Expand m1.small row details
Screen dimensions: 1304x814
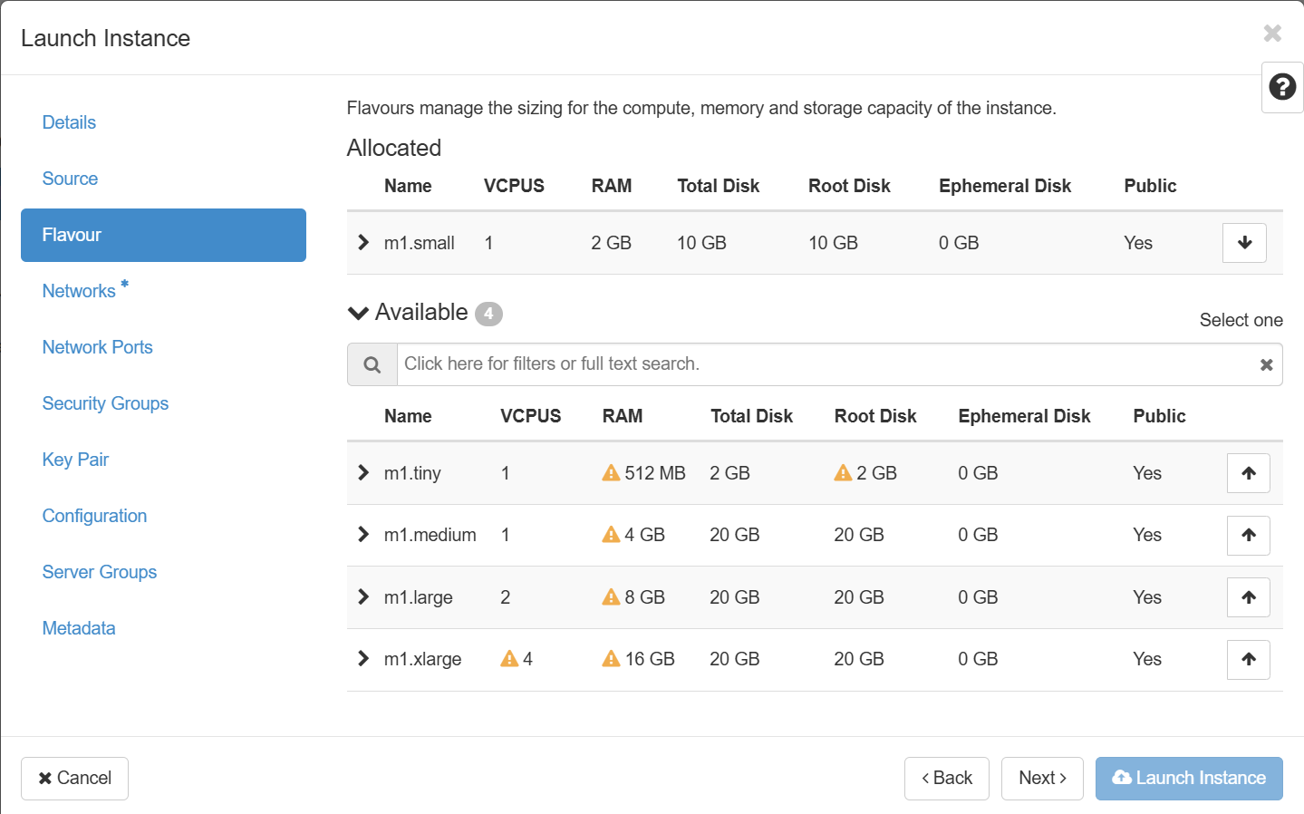363,243
